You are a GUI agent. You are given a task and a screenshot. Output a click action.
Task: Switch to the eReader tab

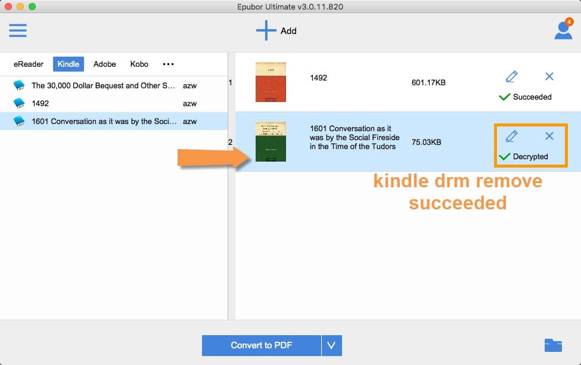29,64
